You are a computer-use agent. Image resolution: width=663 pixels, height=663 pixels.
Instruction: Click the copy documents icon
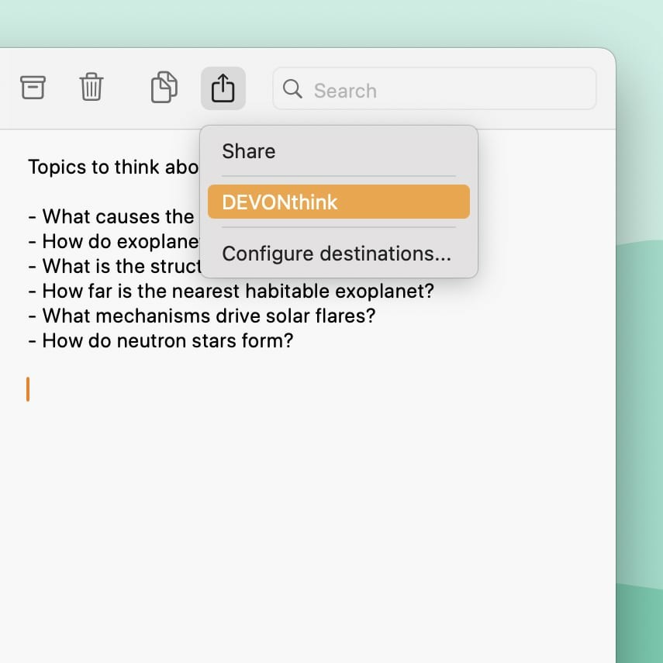pyautogui.click(x=164, y=88)
